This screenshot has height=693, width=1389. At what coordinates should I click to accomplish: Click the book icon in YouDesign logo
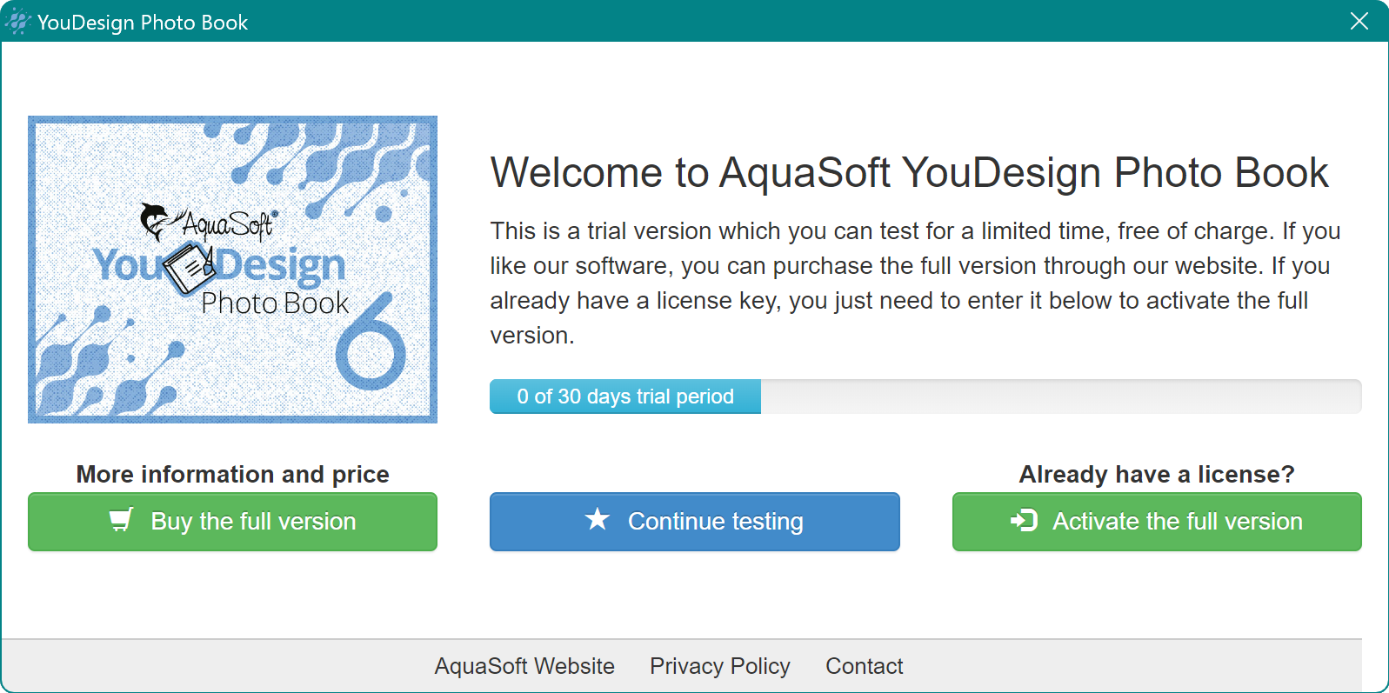[x=190, y=269]
